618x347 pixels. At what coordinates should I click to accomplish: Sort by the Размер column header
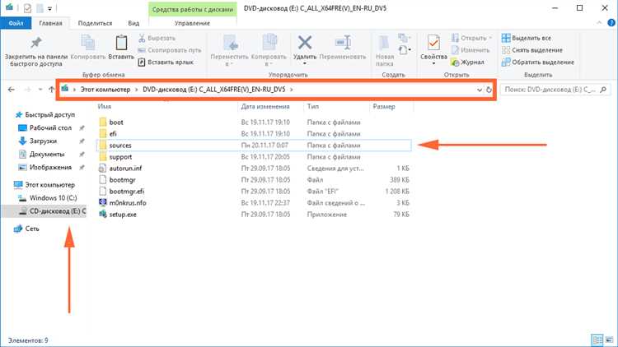click(x=384, y=106)
